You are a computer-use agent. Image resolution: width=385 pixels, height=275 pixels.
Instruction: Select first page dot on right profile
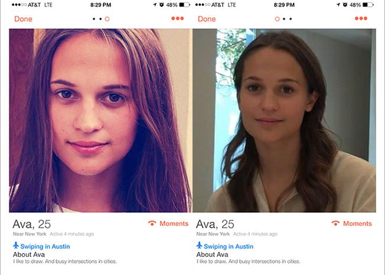[x=277, y=19]
